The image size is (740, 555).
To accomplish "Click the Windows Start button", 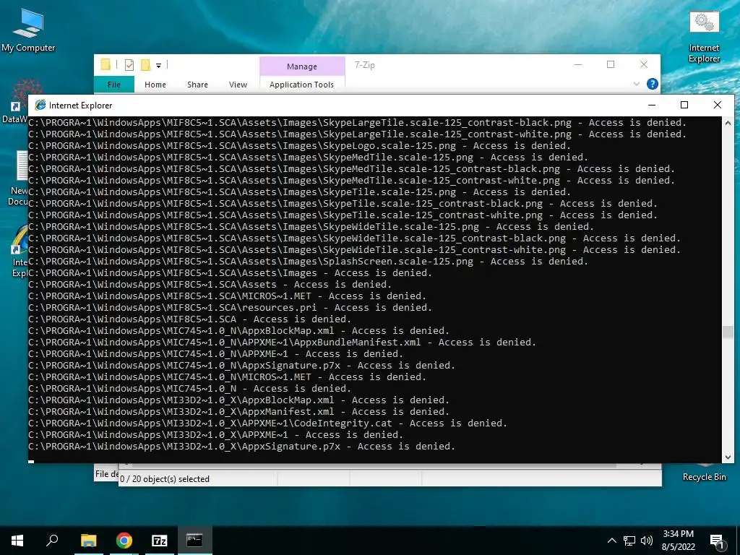I will (17, 541).
